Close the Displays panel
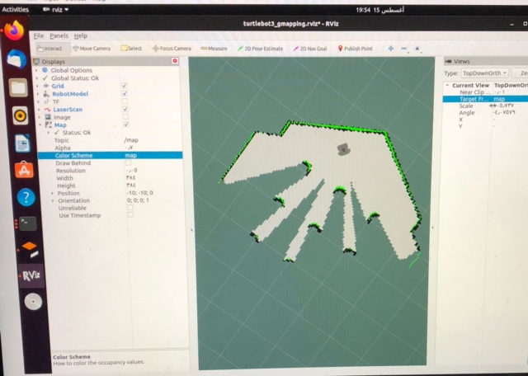Viewport: 528px width, 376px height. [175, 61]
